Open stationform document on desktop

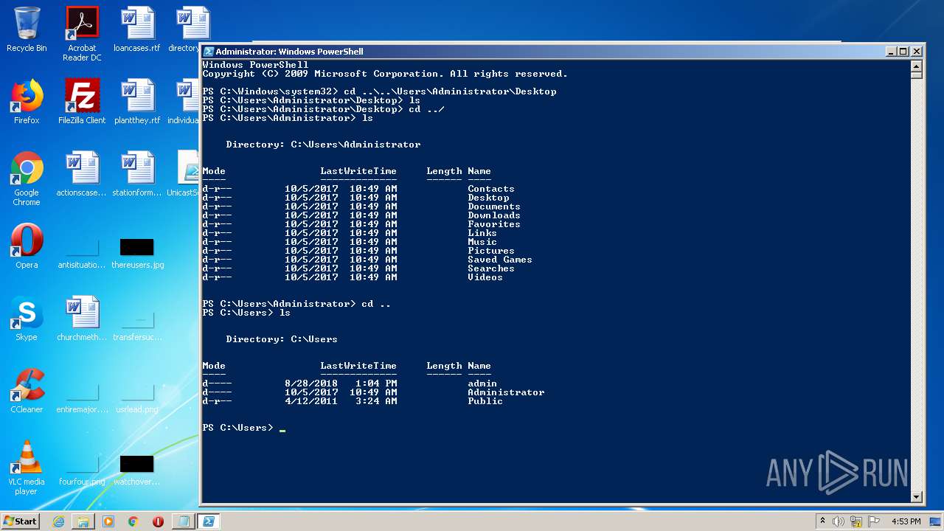tap(137, 174)
